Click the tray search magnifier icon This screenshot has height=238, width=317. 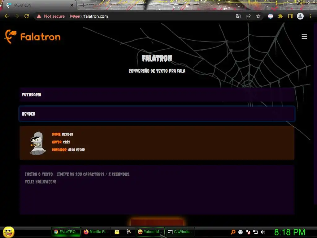click(x=233, y=232)
